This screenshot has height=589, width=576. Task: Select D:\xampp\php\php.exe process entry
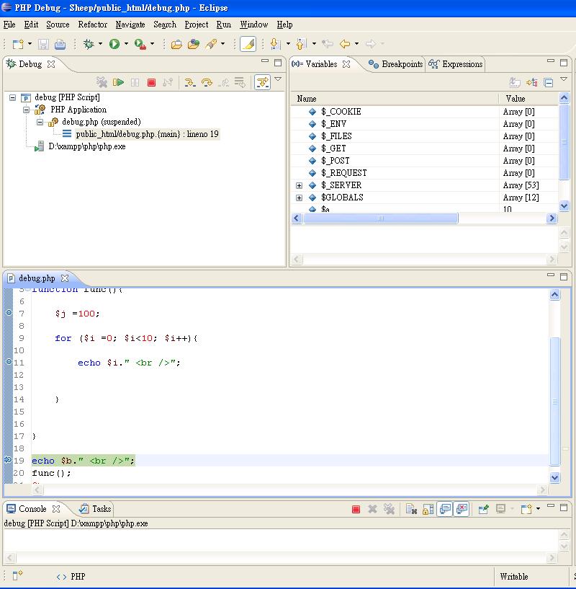(x=86, y=146)
